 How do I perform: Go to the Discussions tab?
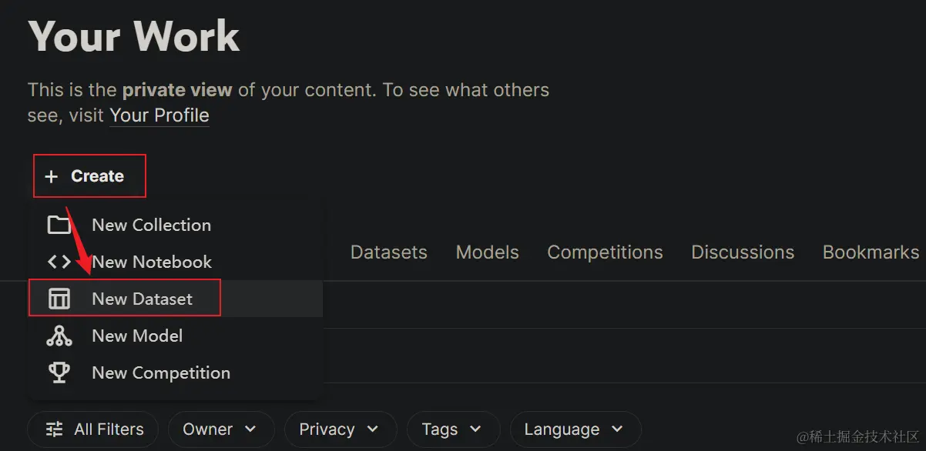[743, 252]
